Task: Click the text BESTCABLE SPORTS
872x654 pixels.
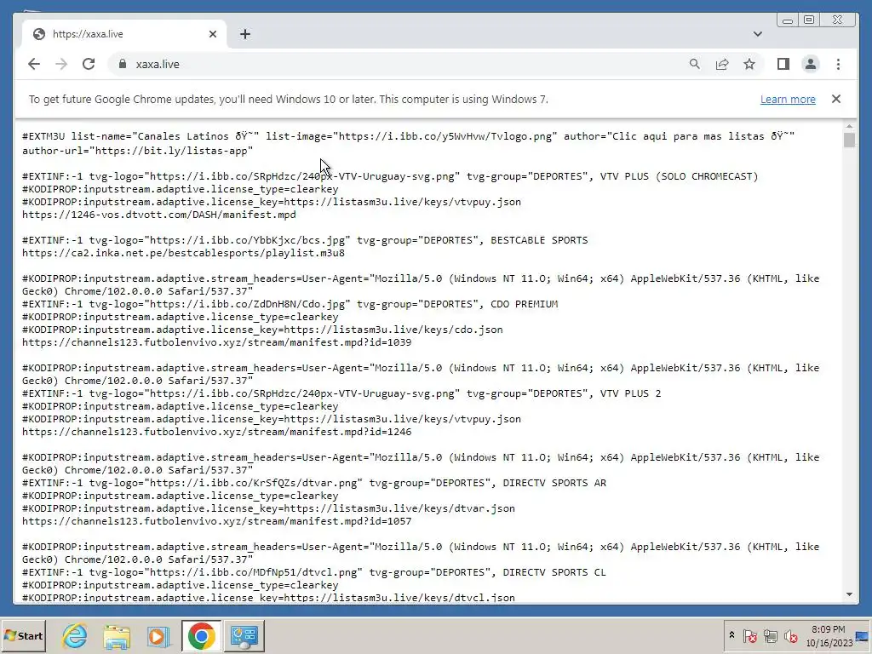Action: click(539, 240)
